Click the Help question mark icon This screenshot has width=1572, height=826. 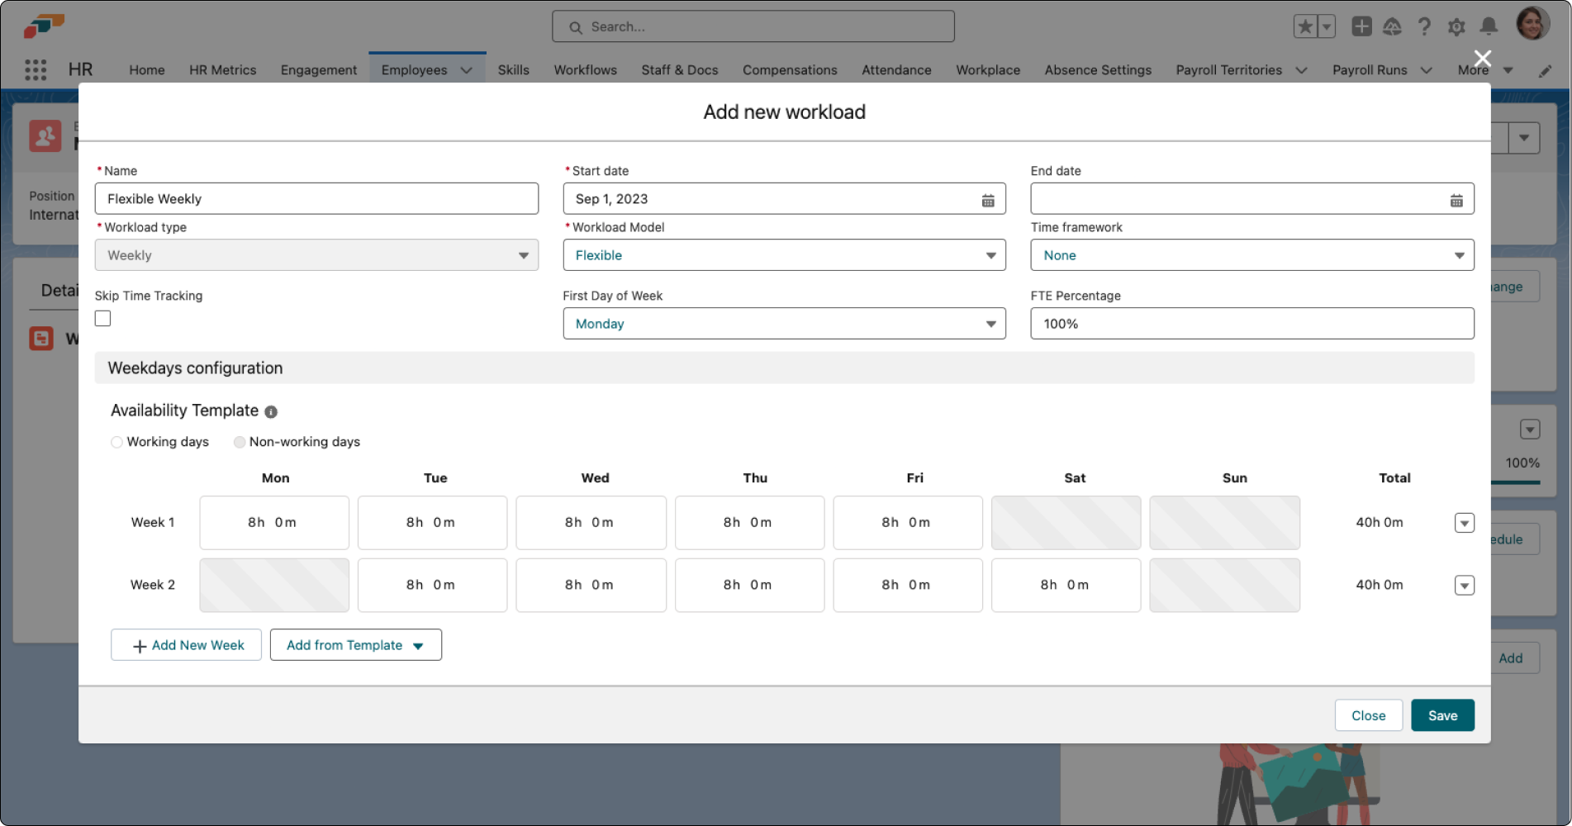pos(1424,27)
